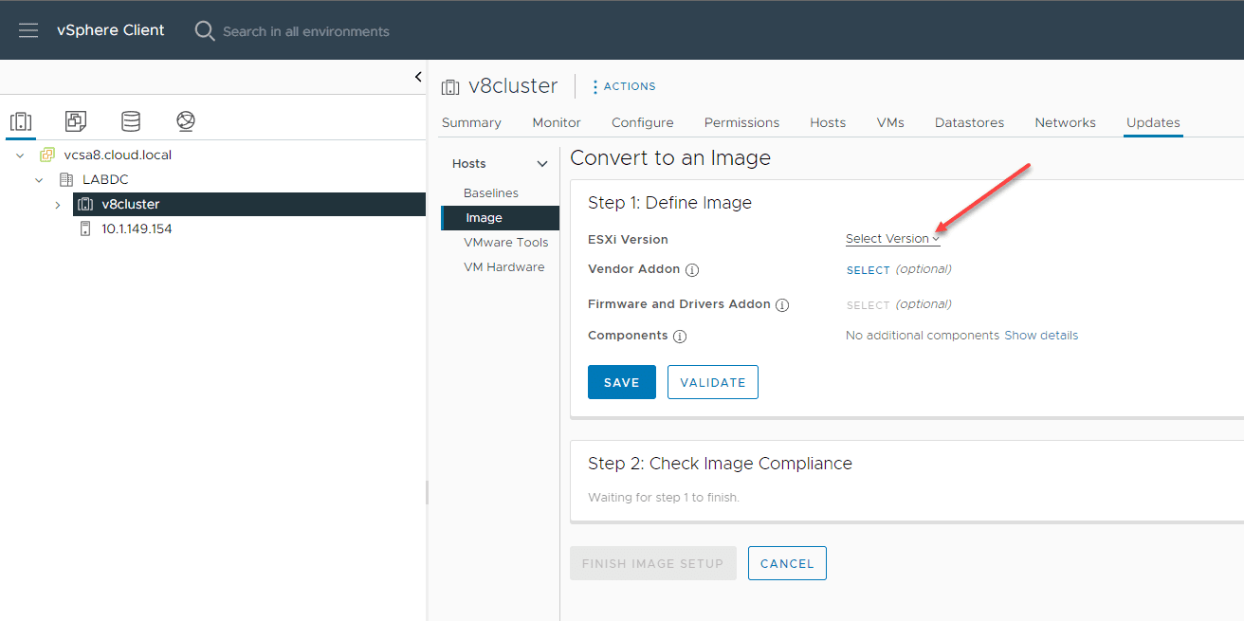Collapse the Hosts section in the sidebar

point(542,164)
